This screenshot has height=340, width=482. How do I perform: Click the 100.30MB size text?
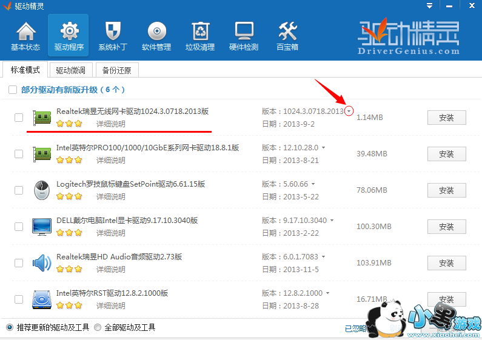[x=374, y=227]
